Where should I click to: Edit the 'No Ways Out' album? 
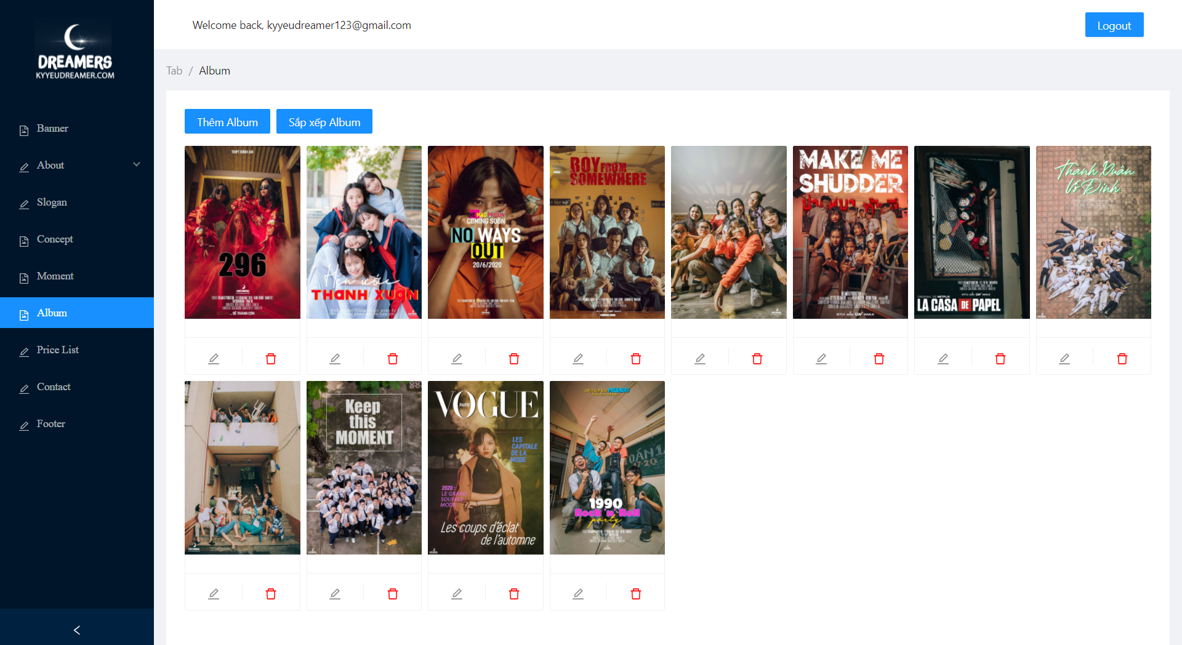coord(457,358)
